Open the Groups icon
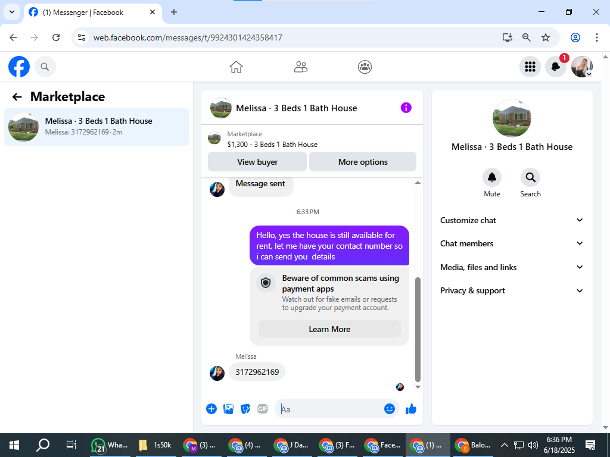610x457 pixels. [x=365, y=67]
